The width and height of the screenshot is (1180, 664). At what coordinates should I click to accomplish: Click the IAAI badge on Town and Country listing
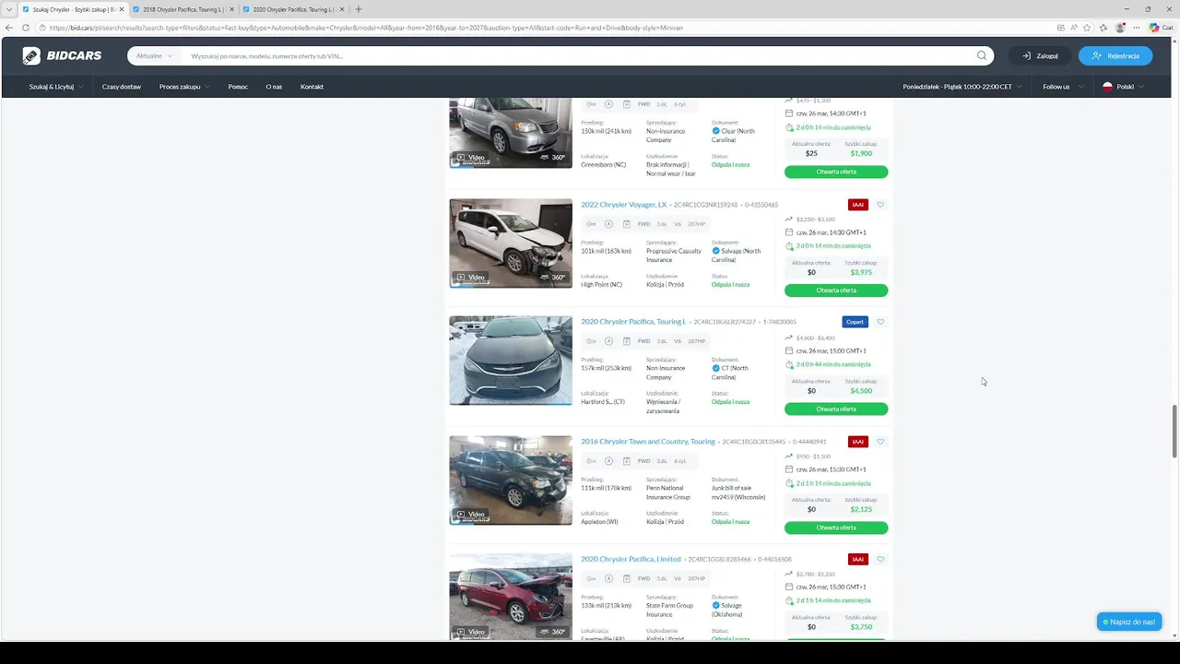point(858,442)
